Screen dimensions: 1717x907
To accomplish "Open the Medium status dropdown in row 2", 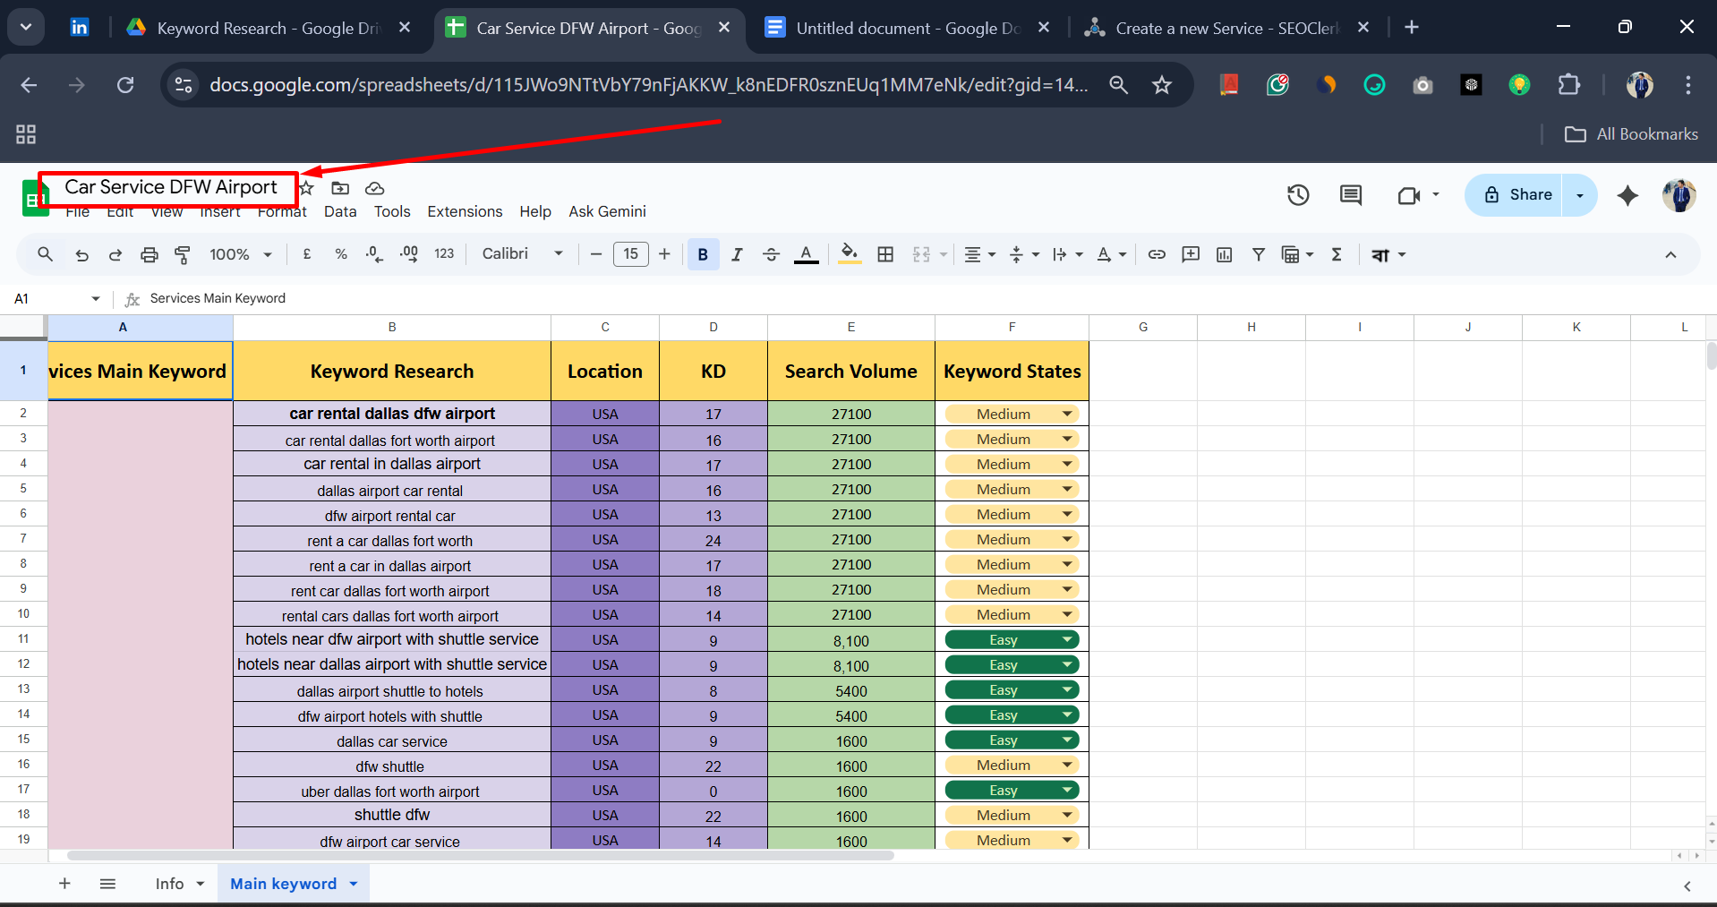I will (x=1065, y=413).
